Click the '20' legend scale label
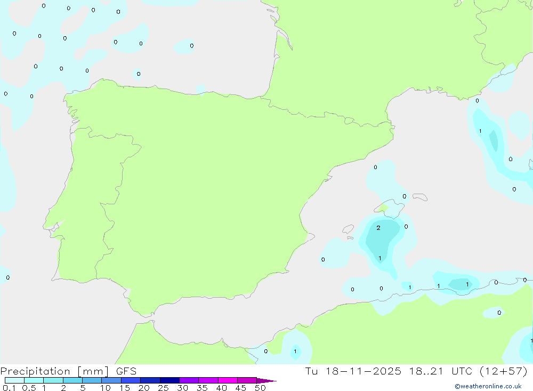Screen dimensions: 533x391 click(144, 388)
